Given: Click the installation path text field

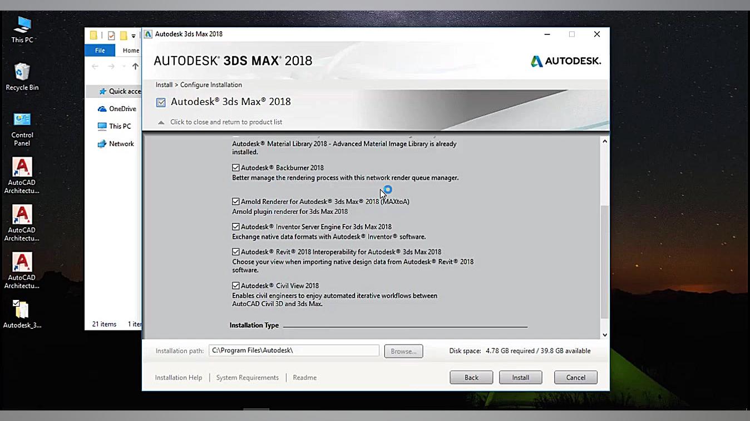Looking at the screenshot, I should pos(294,350).
